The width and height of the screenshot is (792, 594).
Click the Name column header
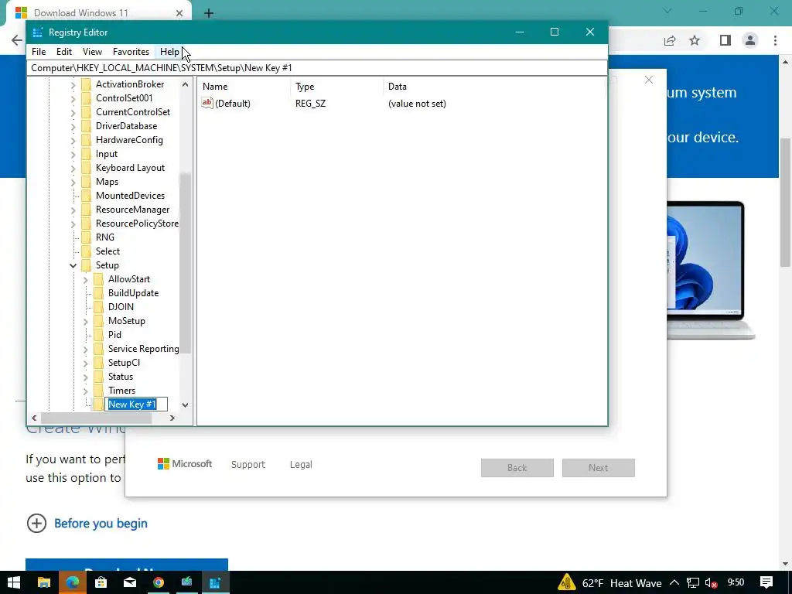pyautogui.click(x=244, y=87)
